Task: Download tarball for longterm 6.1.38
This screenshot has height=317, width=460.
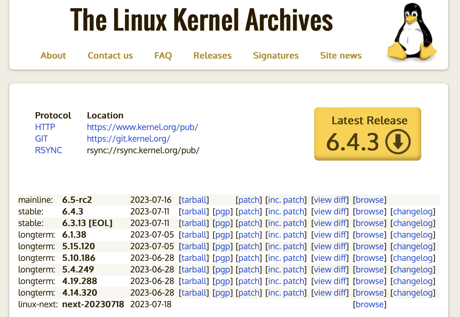Action: pyautogui.click(x=194, y=235)
